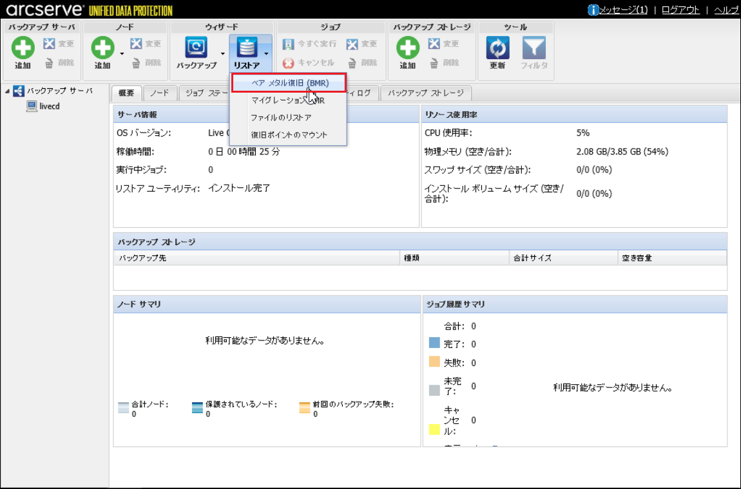Viewport: 741px width, 489px height.
Task: Click blue Completed (完了) legend swatch
Action: [x=434, y=343]
